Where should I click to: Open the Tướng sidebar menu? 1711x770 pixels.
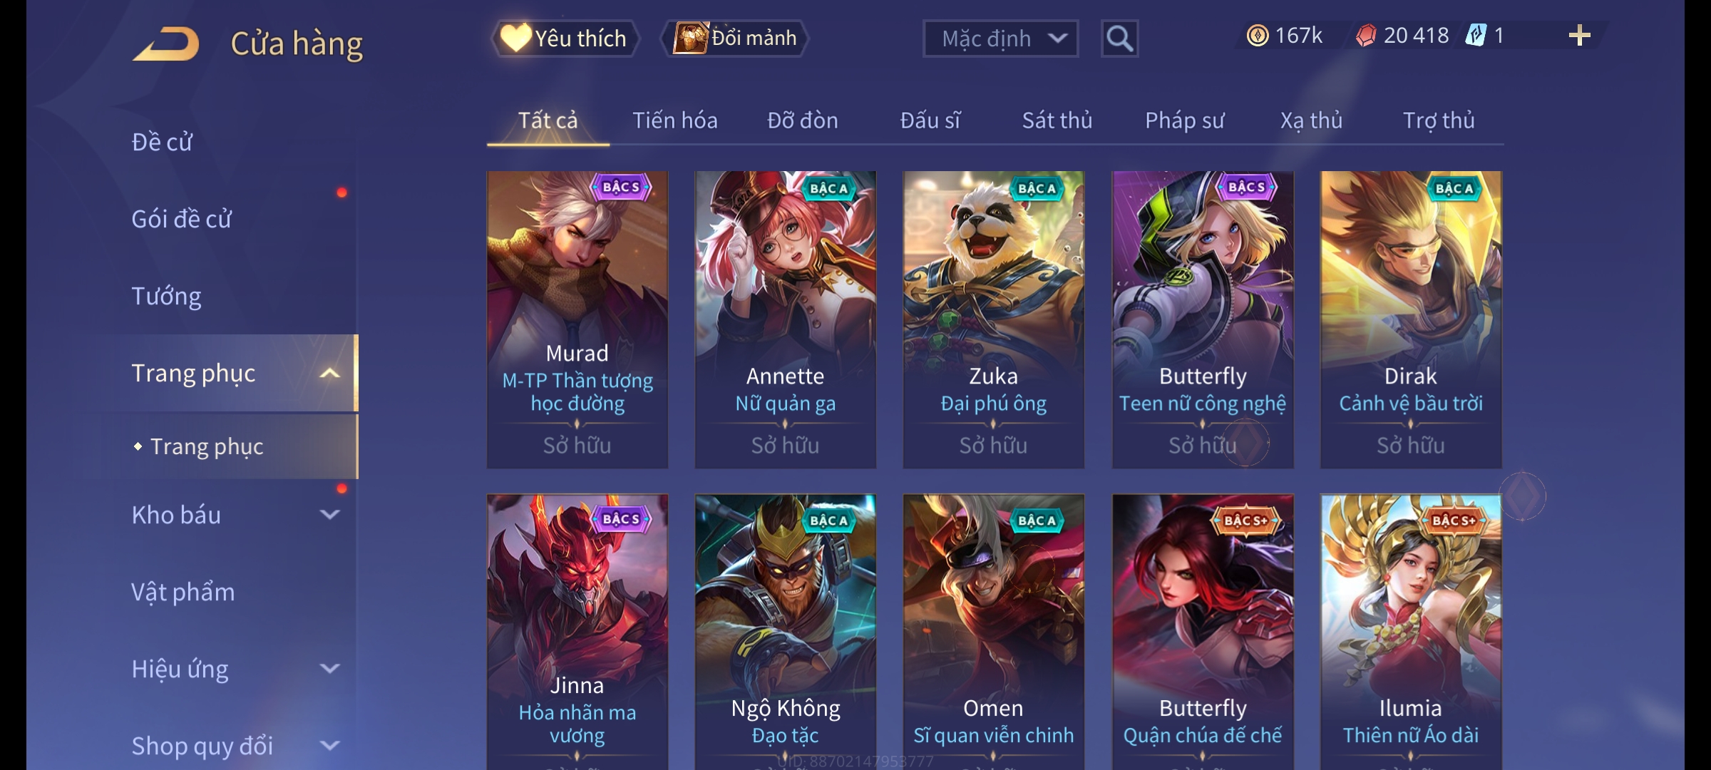point(167,296)
